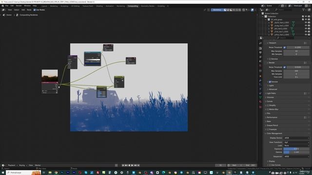Switch to the Shading workspace tab

click(x=99, y=6)
